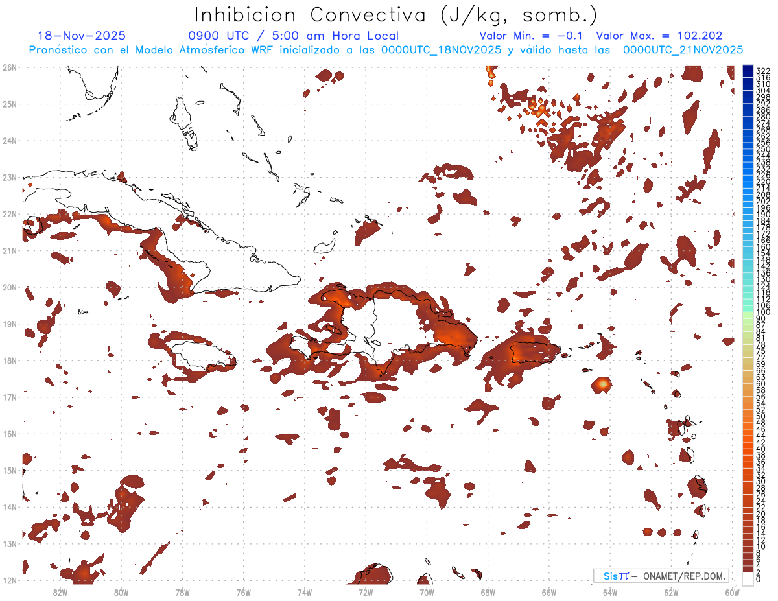This screenshot has width=778, height=601.
Task: Click the "20N" latitude label
Action: coord(10,287)
